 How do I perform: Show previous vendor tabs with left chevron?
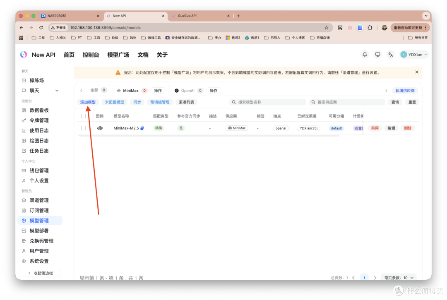coord(82,91)
